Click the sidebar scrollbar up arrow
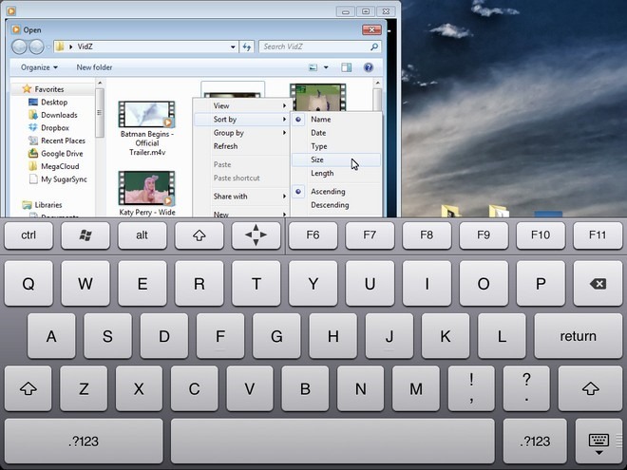Screen dimensions: 627x470 tap(100, 84)
